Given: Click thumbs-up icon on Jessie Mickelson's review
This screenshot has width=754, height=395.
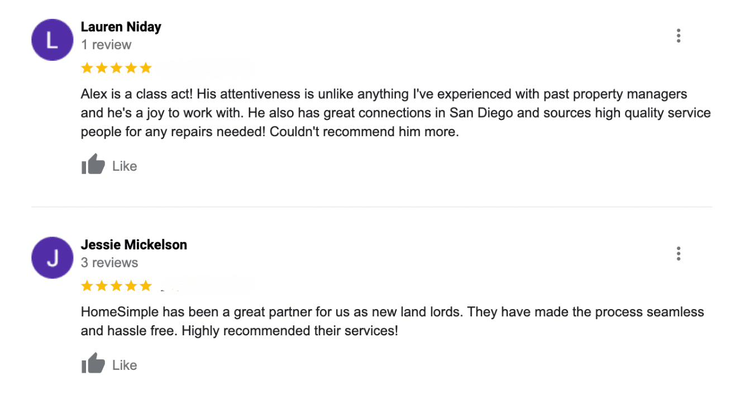Looking at the screenshot, I should [x=93, y=364].
